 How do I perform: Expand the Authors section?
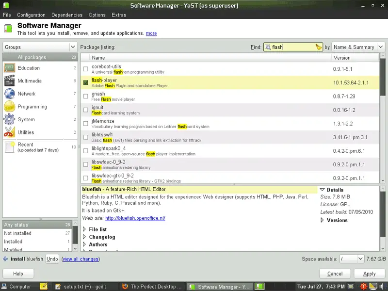pos(84,244)
